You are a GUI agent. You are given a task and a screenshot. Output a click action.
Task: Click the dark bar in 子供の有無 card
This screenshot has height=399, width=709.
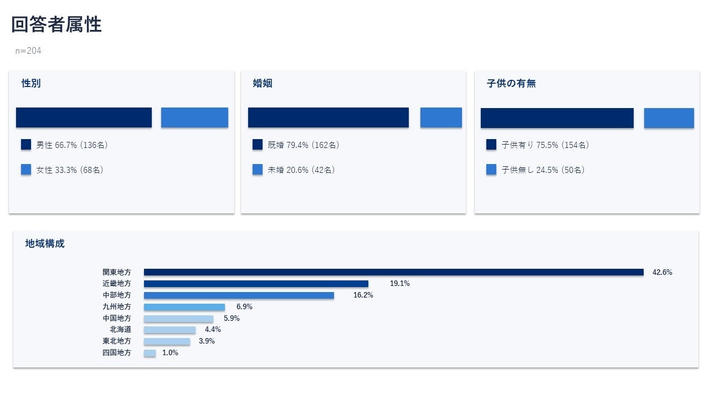[557, 118]
